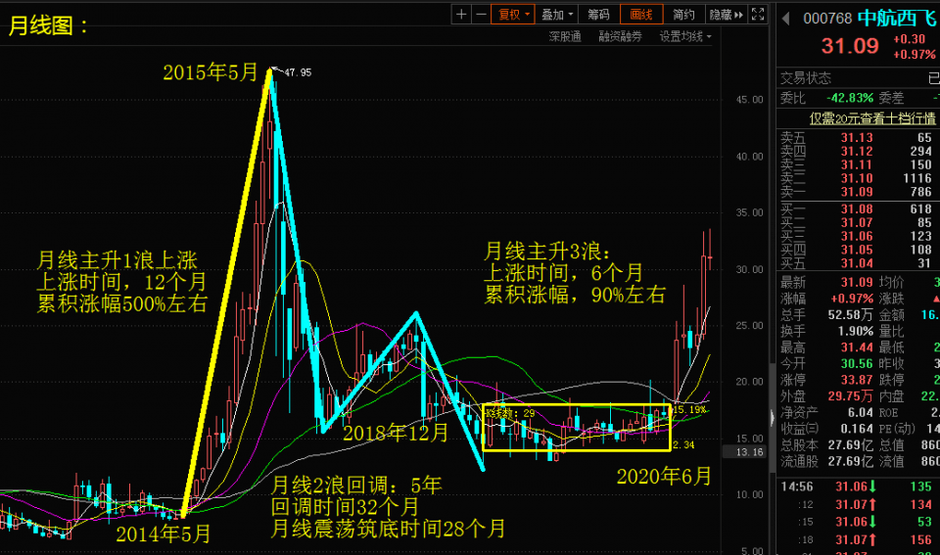Screen dimensions: 940x555
Task: Click the minus zoom-out chart icon
Action: coord(480,14)
